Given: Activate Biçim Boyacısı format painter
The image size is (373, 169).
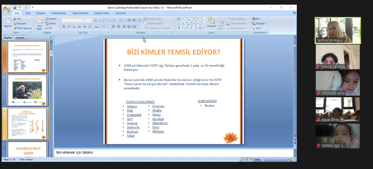Looking at the screenshot, I should pos(23,28).
